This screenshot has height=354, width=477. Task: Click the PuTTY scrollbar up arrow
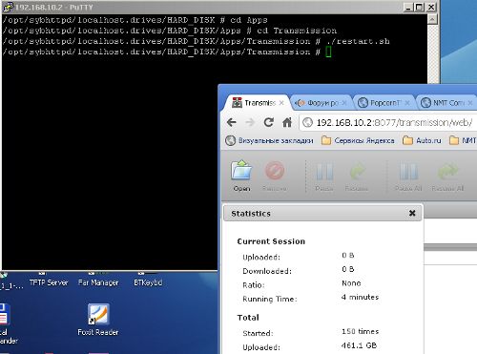click(432, 20)
